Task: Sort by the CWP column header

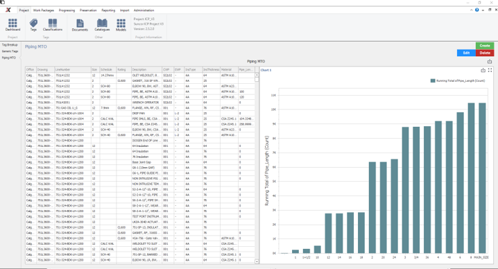Action: coord(168,69)
